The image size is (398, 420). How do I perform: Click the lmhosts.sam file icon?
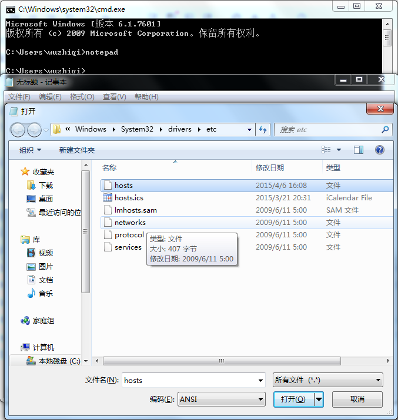pyautogui.click(x=108, y=210)
